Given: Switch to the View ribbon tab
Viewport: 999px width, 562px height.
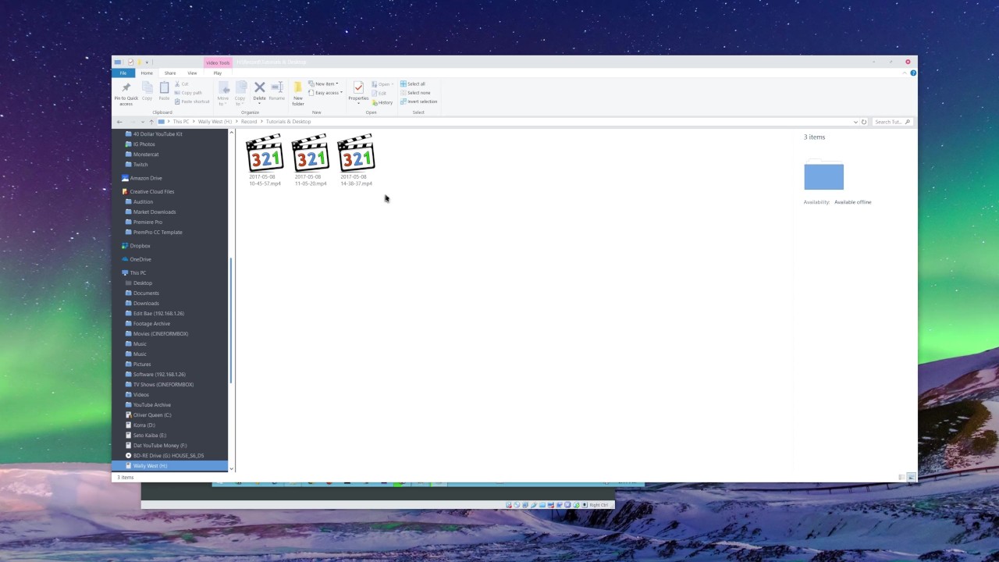Looking at the screenshot, I should (x=192, y=73).
